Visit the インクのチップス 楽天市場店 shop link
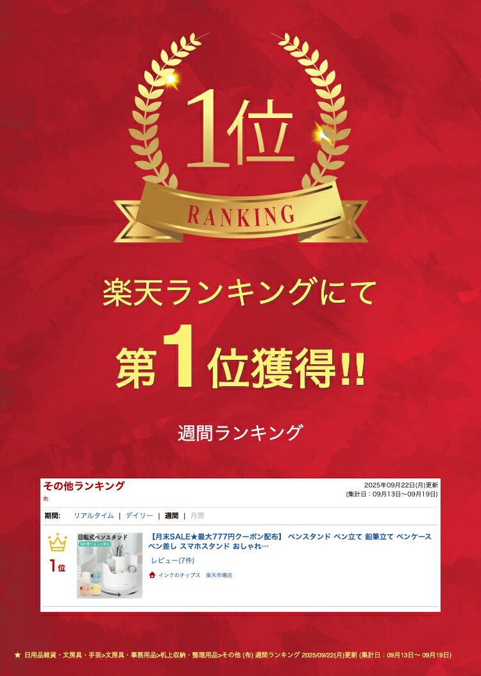The width and height of the screenshot is (481, 676). (195, 575)
